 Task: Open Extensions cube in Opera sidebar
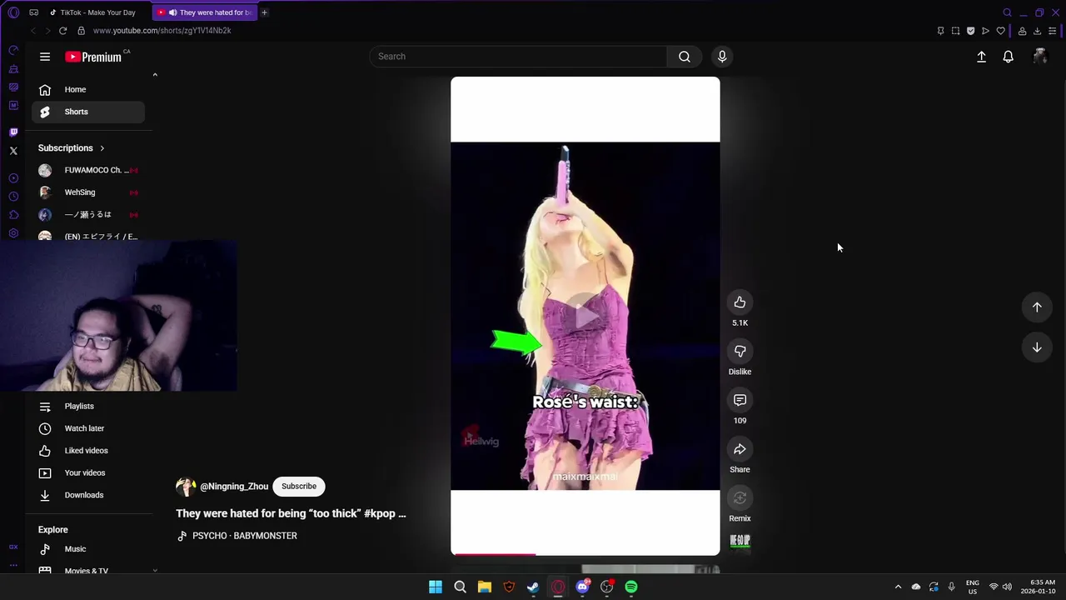[13, 215]
